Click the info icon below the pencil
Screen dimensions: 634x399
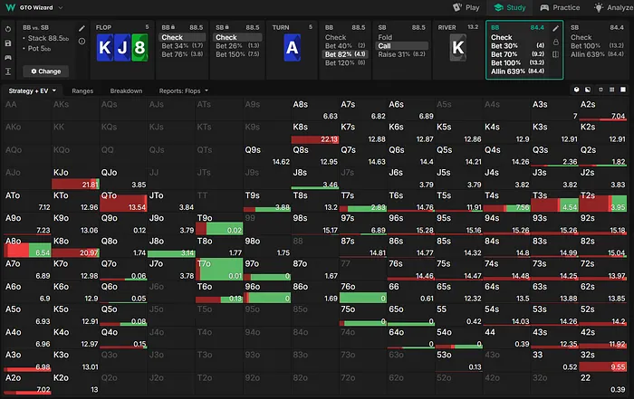click(x=82, y=42)
